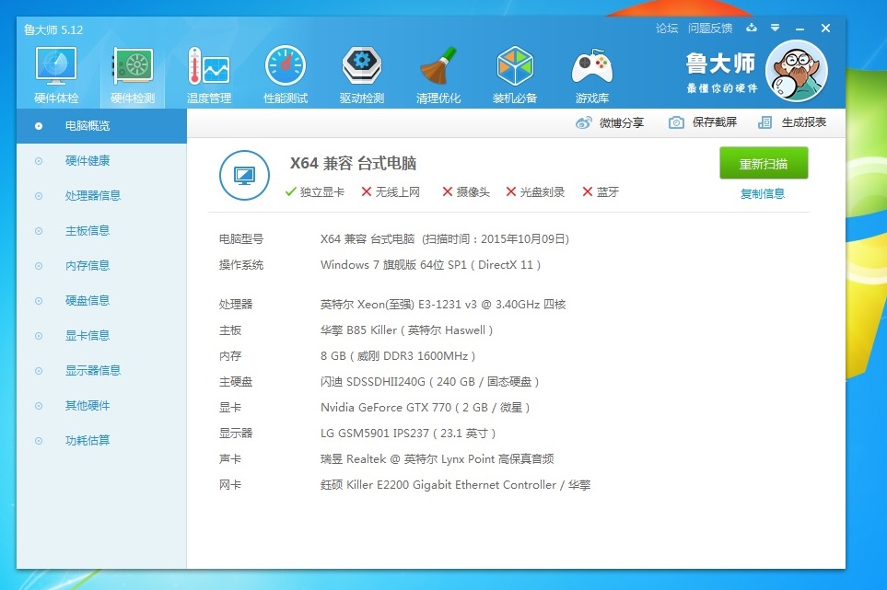Open 驱动检测 driver detection icon
This screenshot has height=590, width=887.
point(361,75)
